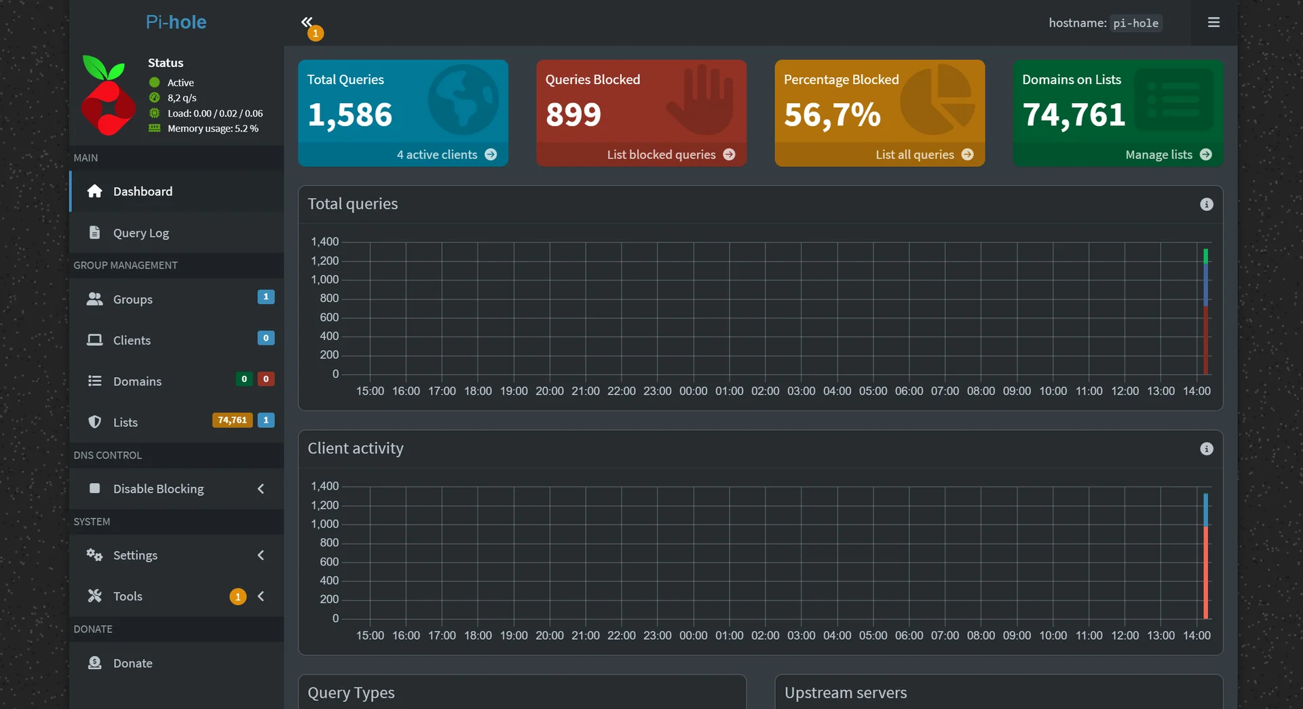Click the '8,2 q/s' status text
This screenshot has height=709, width=1303.
pos(182,98)
